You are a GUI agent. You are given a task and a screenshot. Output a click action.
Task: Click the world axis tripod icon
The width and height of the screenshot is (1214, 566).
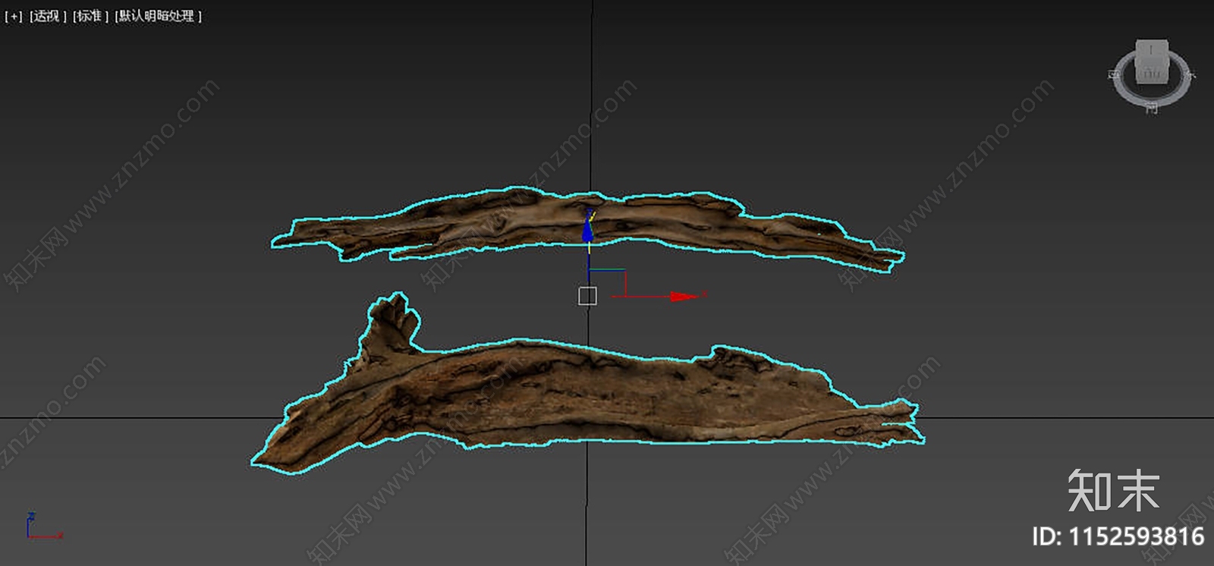(44, 527)
